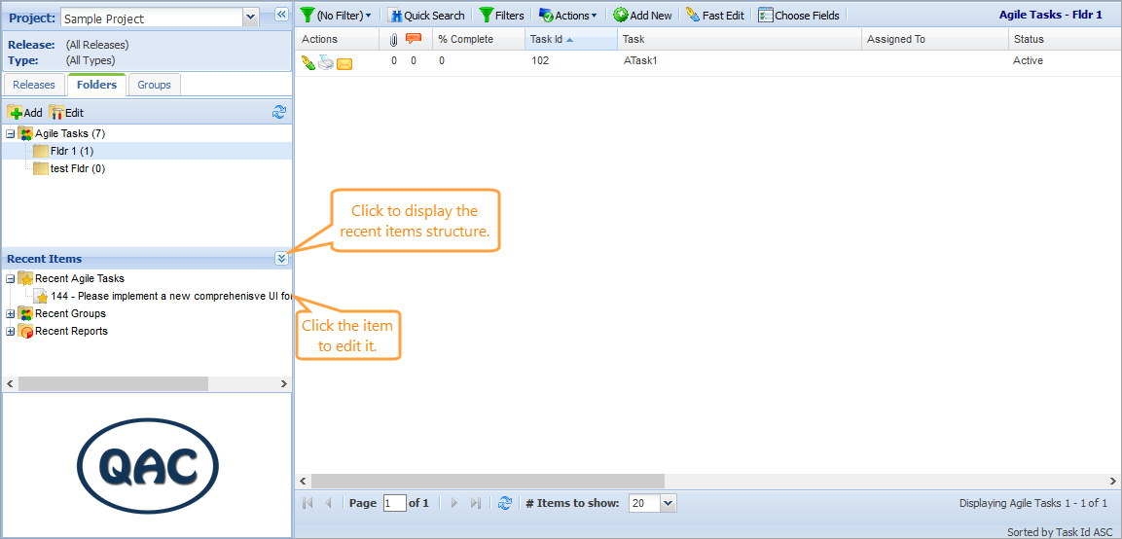The height and width of the screenshot is (539, 1122).
Task: Click the Add New toolbar button
Action: [642, 16]
